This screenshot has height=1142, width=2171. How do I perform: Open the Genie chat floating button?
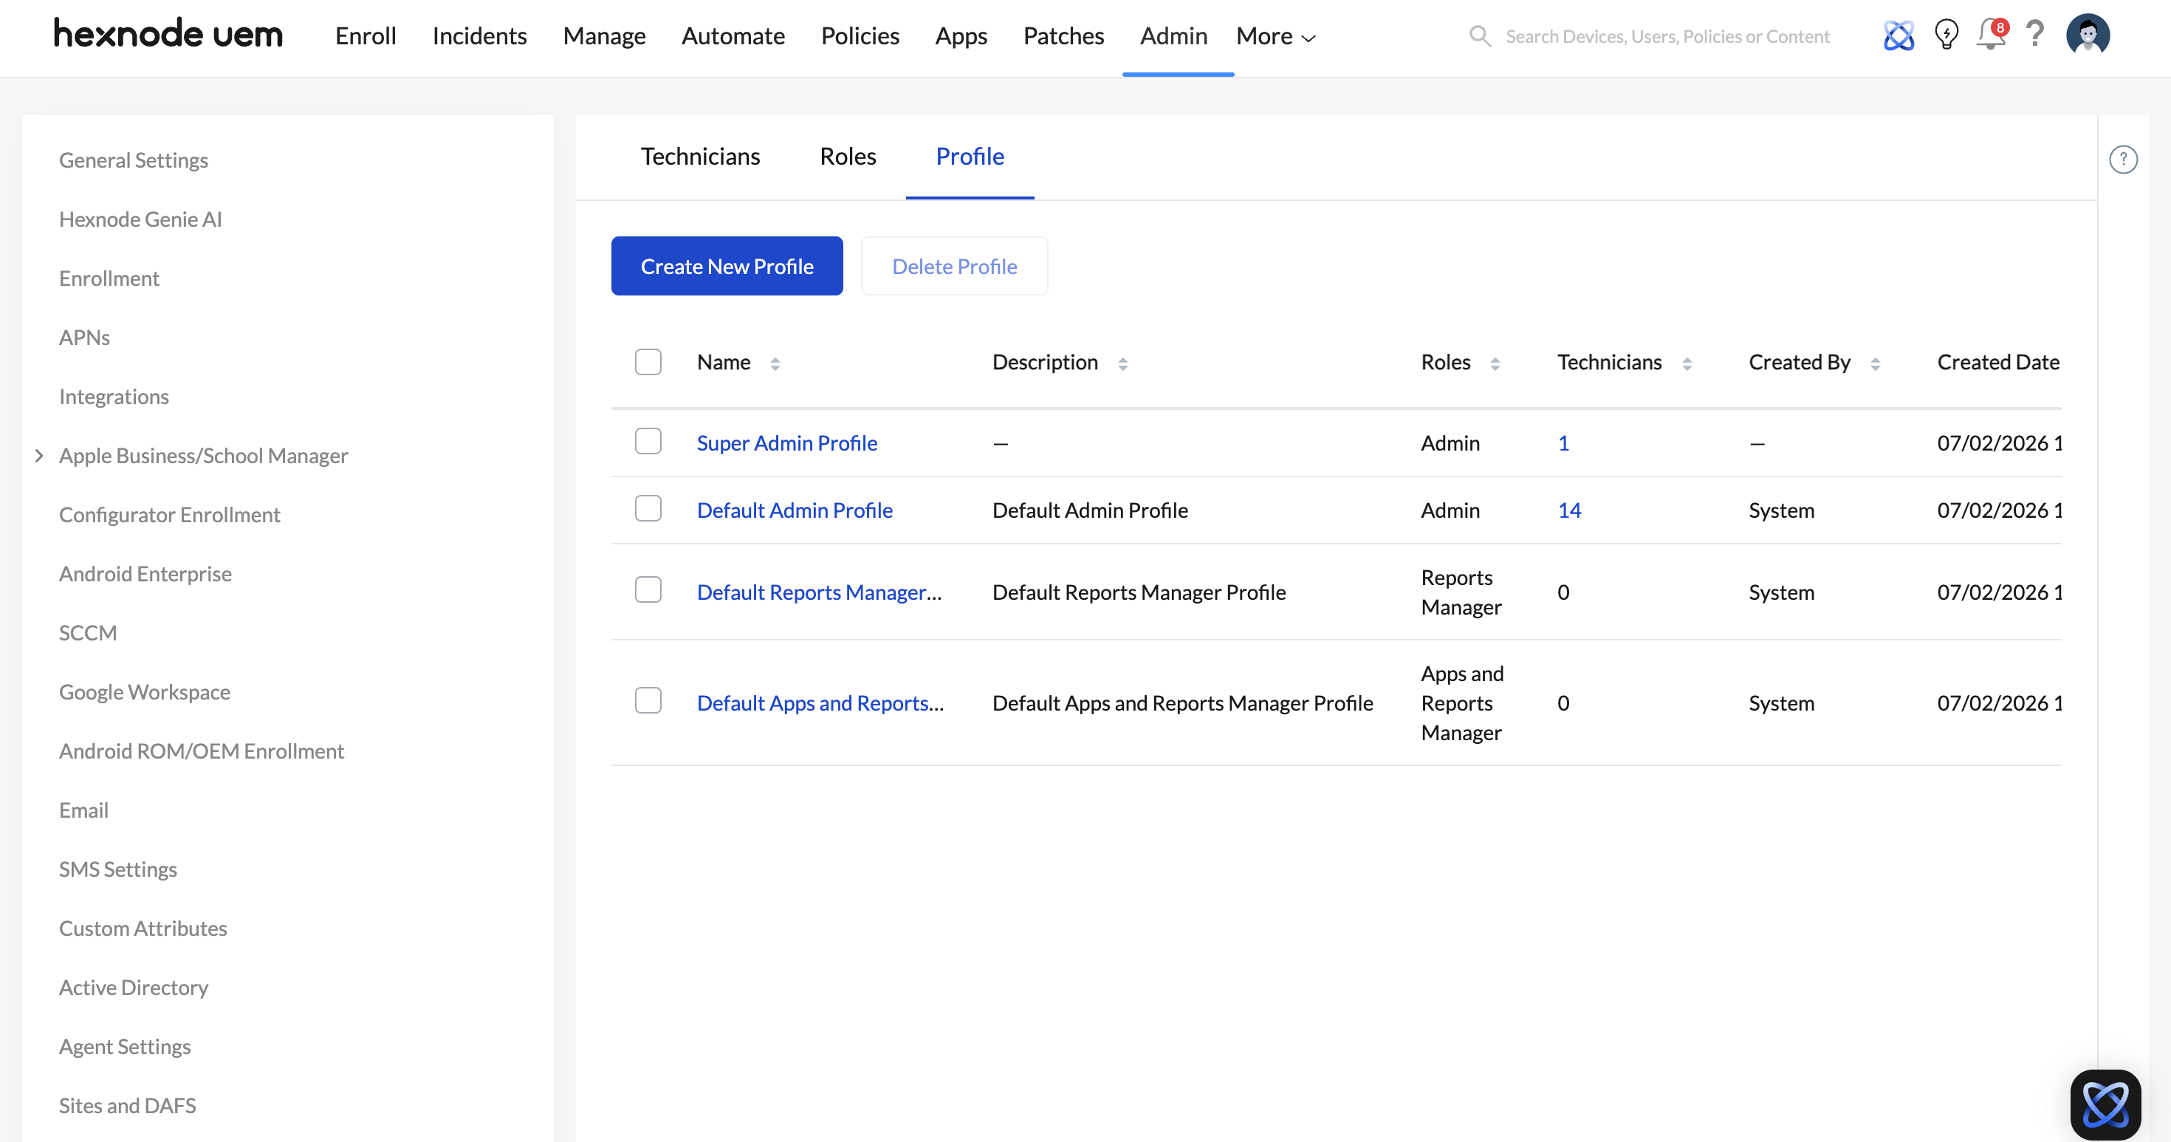pos(2105,1104)
